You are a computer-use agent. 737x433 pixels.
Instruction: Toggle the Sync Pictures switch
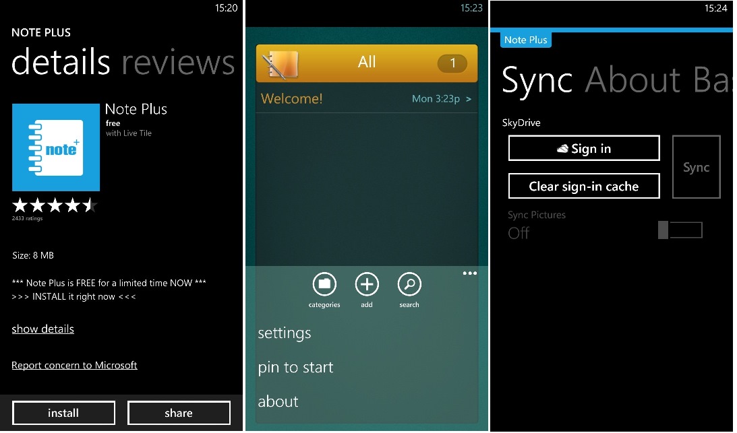[680, 230]
